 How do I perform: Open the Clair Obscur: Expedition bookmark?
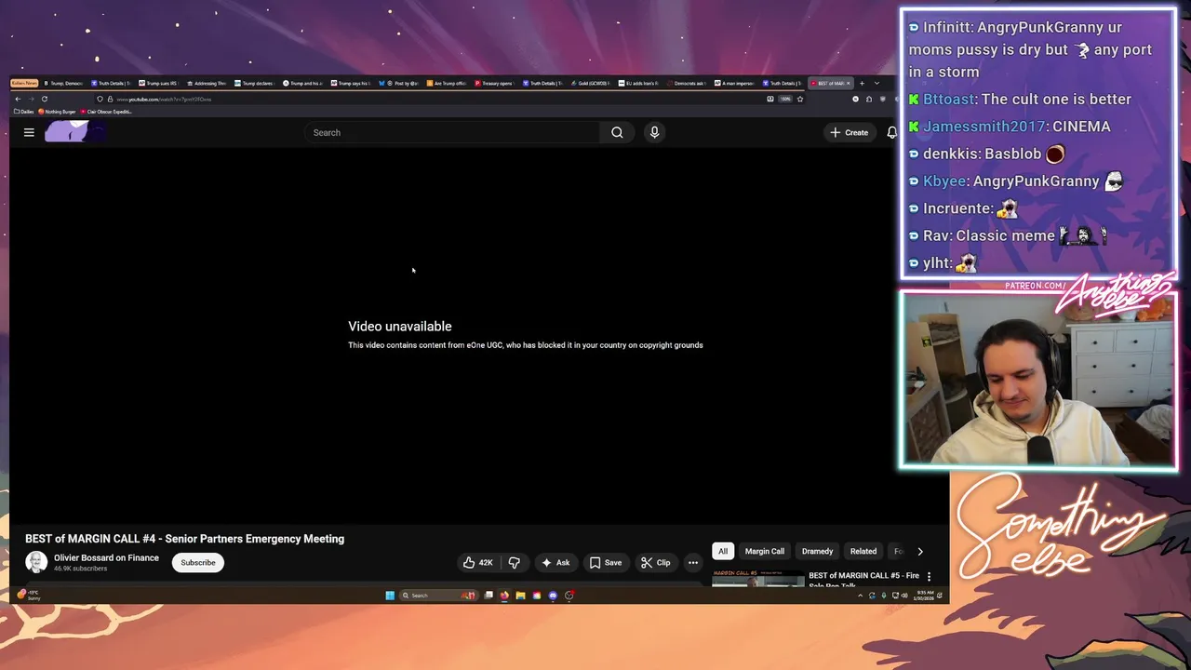[x=106, y=112]
